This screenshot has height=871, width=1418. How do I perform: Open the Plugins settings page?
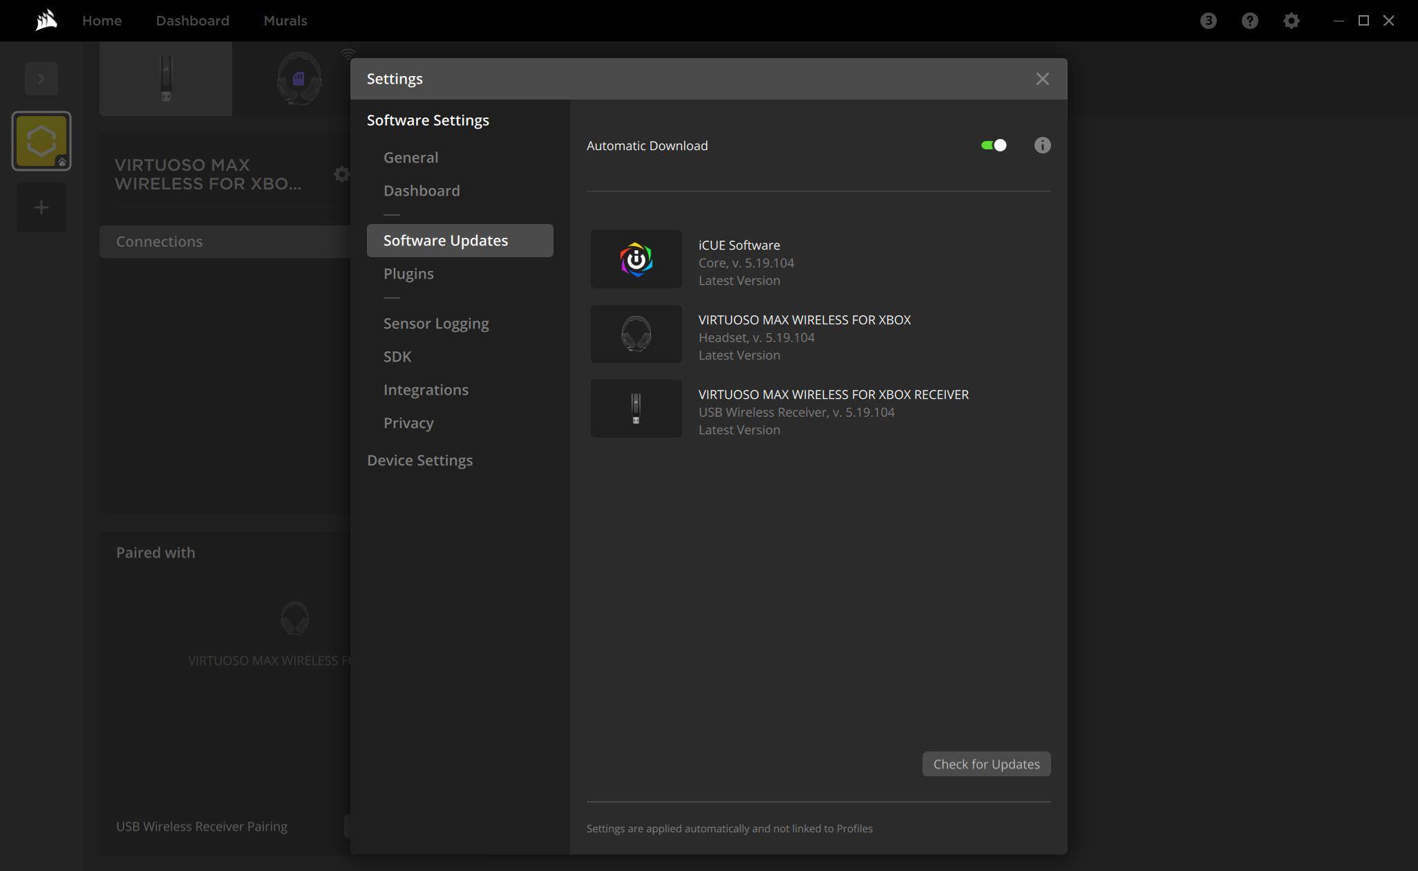(408, 274)
